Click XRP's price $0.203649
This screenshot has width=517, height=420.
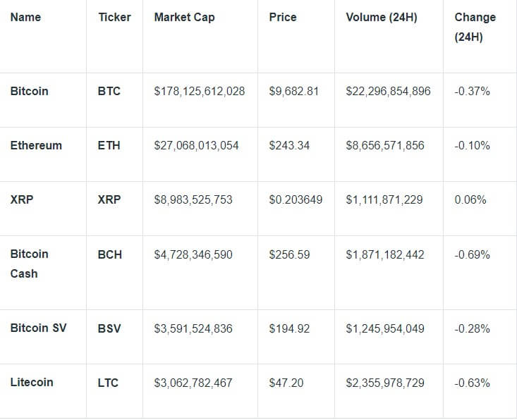click(296, 199)
